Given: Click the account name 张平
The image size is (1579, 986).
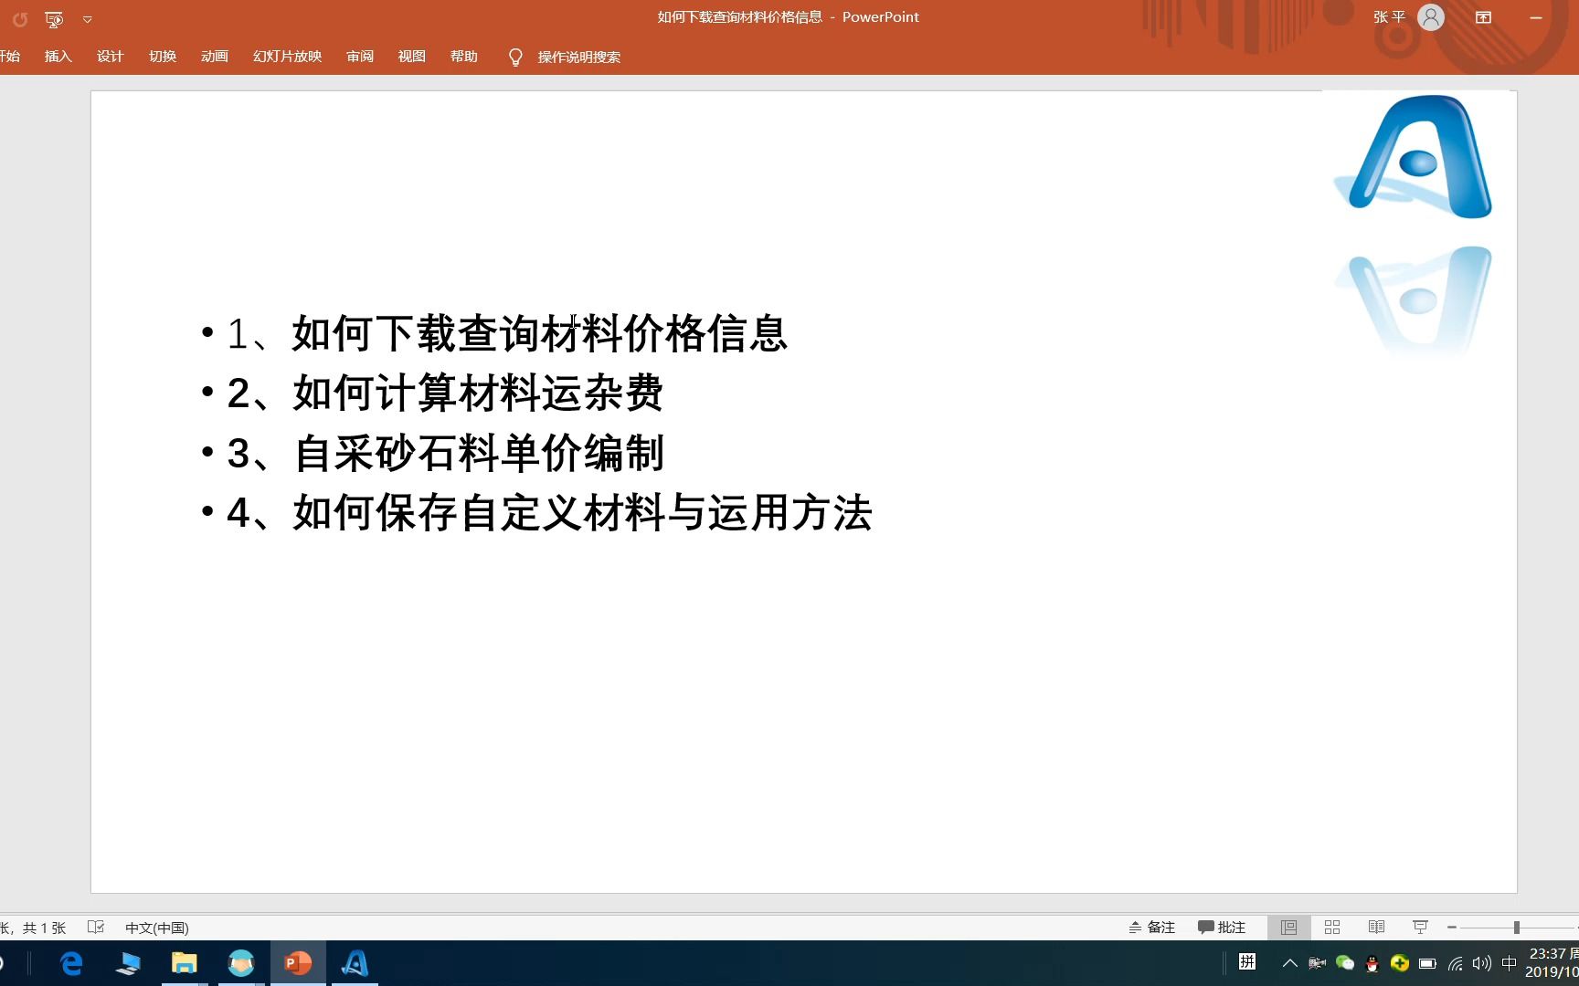Looking at the screenshot, I should (1389, 17).
